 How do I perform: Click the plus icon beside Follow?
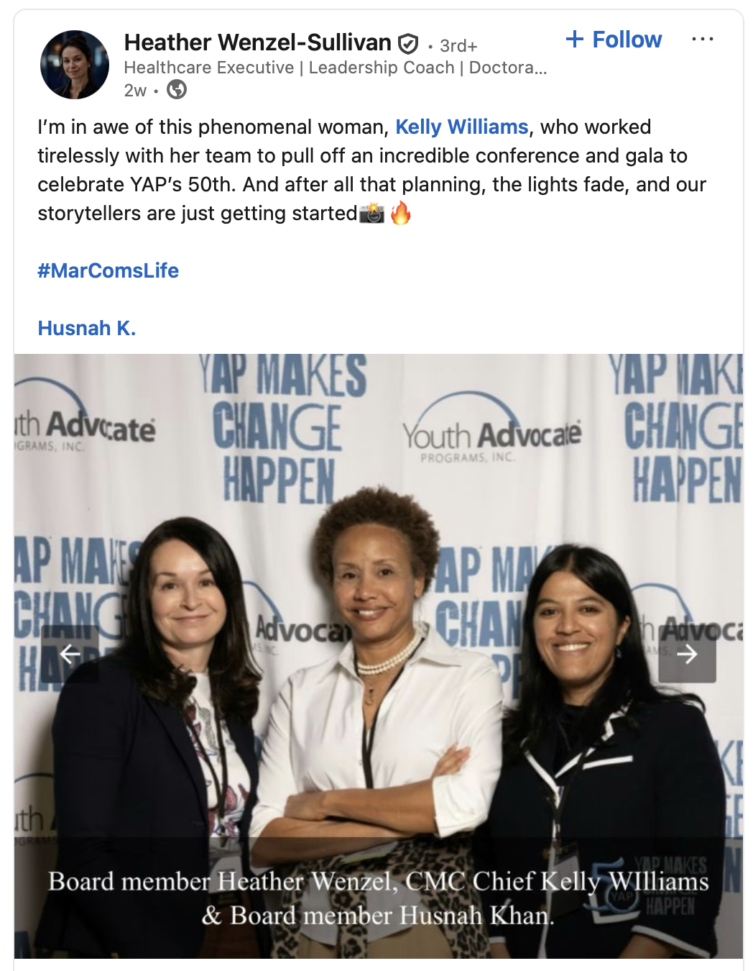click(575, 39)
